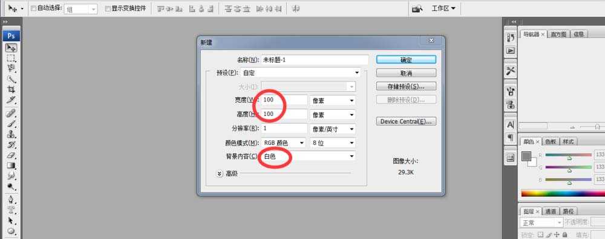Open the 正常 blend mode dropdown
Image resolution: width=605 pixels, height=239 pixels.
(541, 223)
